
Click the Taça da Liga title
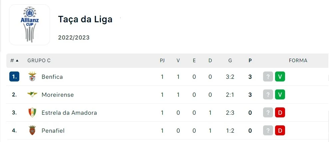85,19
